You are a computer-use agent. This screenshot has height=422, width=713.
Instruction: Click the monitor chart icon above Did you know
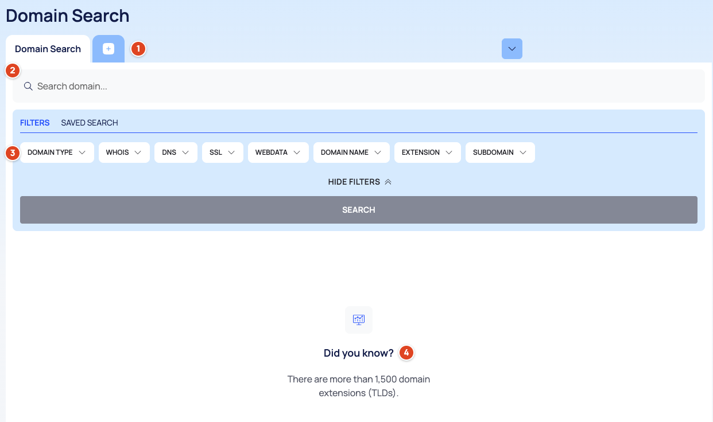click(x=359, y=319)
